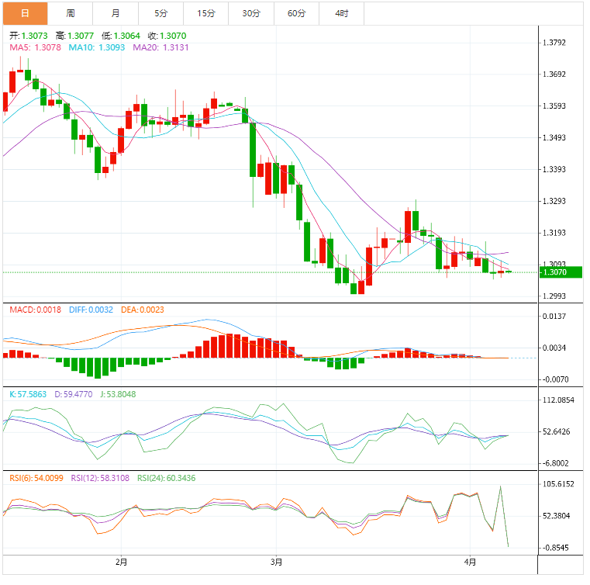The width and height of the screenshot is (590, 585).
Task: Click the high price 高: 1.3077
Action: click(x=74, y=36)
